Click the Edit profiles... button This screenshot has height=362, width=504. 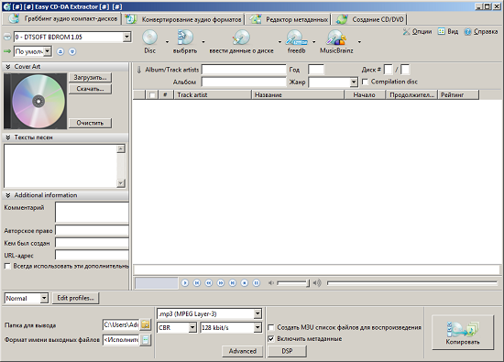[x=75, y=298]
